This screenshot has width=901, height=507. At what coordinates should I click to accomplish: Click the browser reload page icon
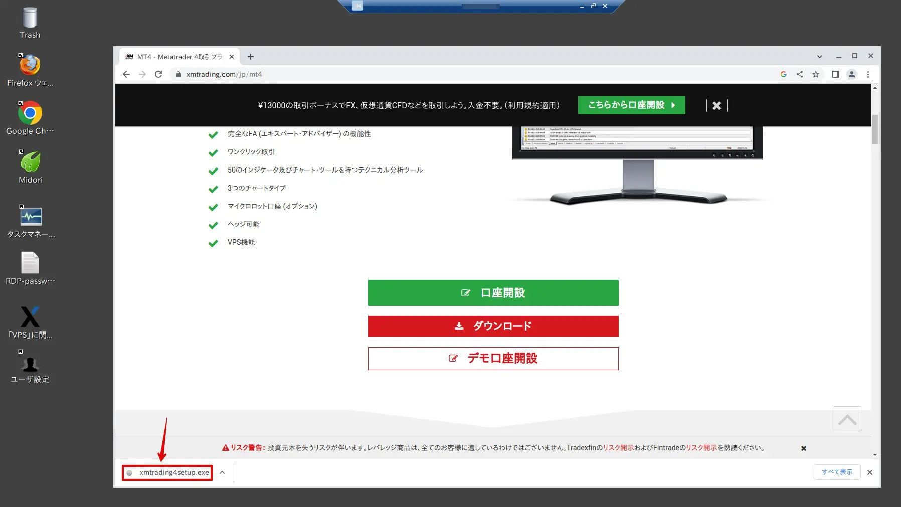coord(158,74)
